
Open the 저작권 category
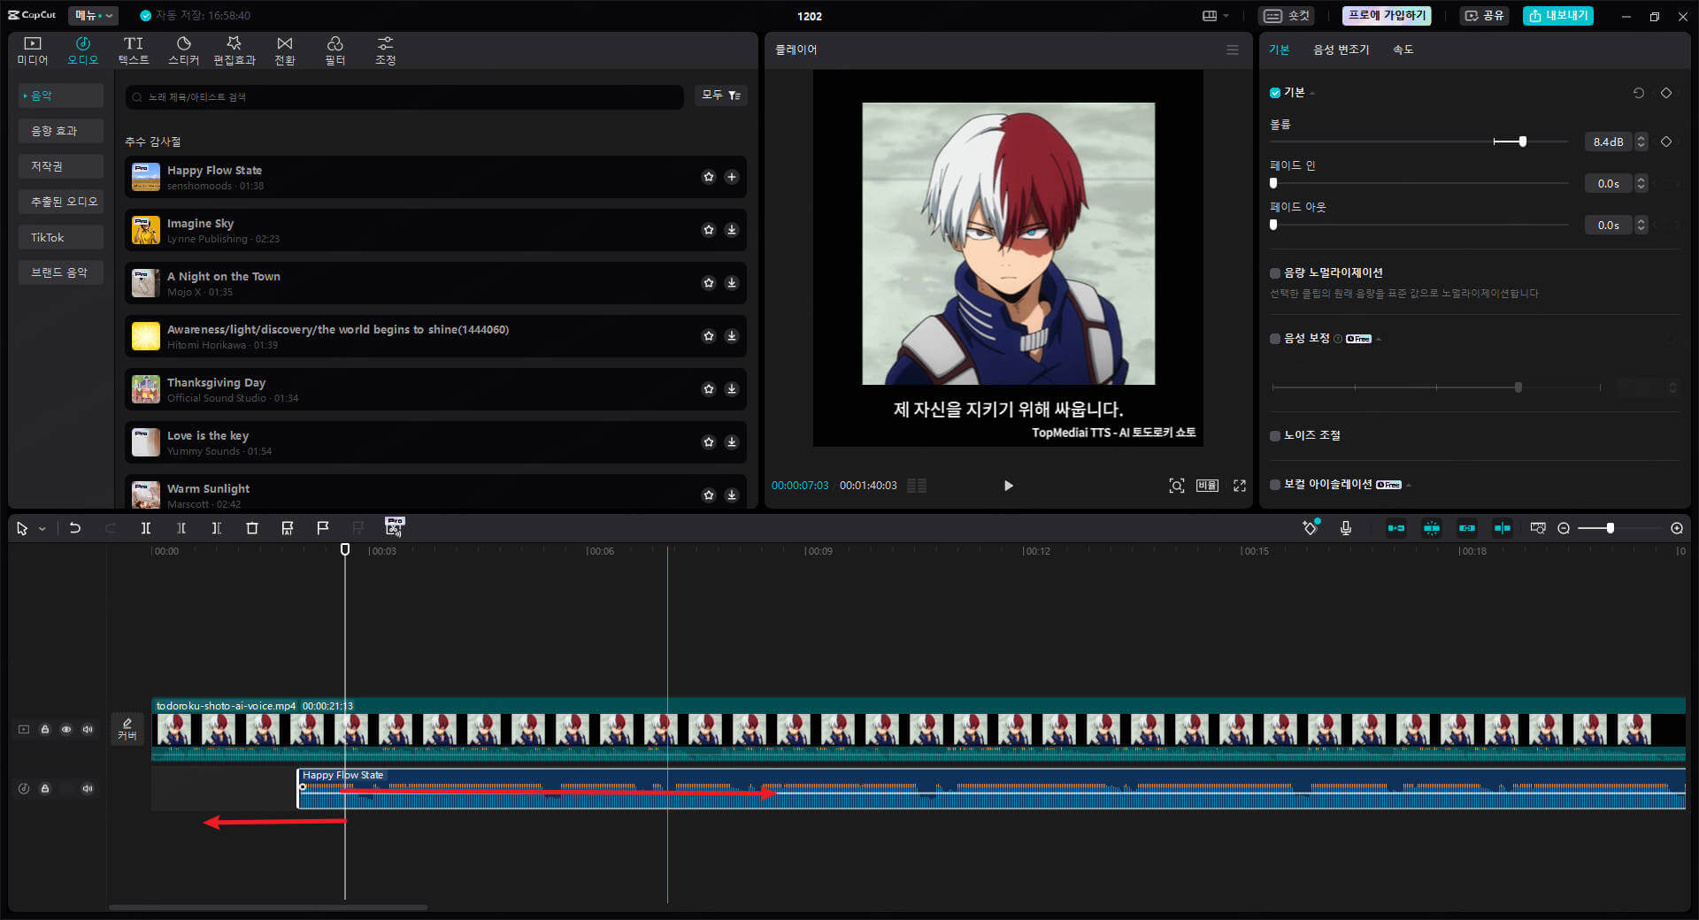point(60,166)
